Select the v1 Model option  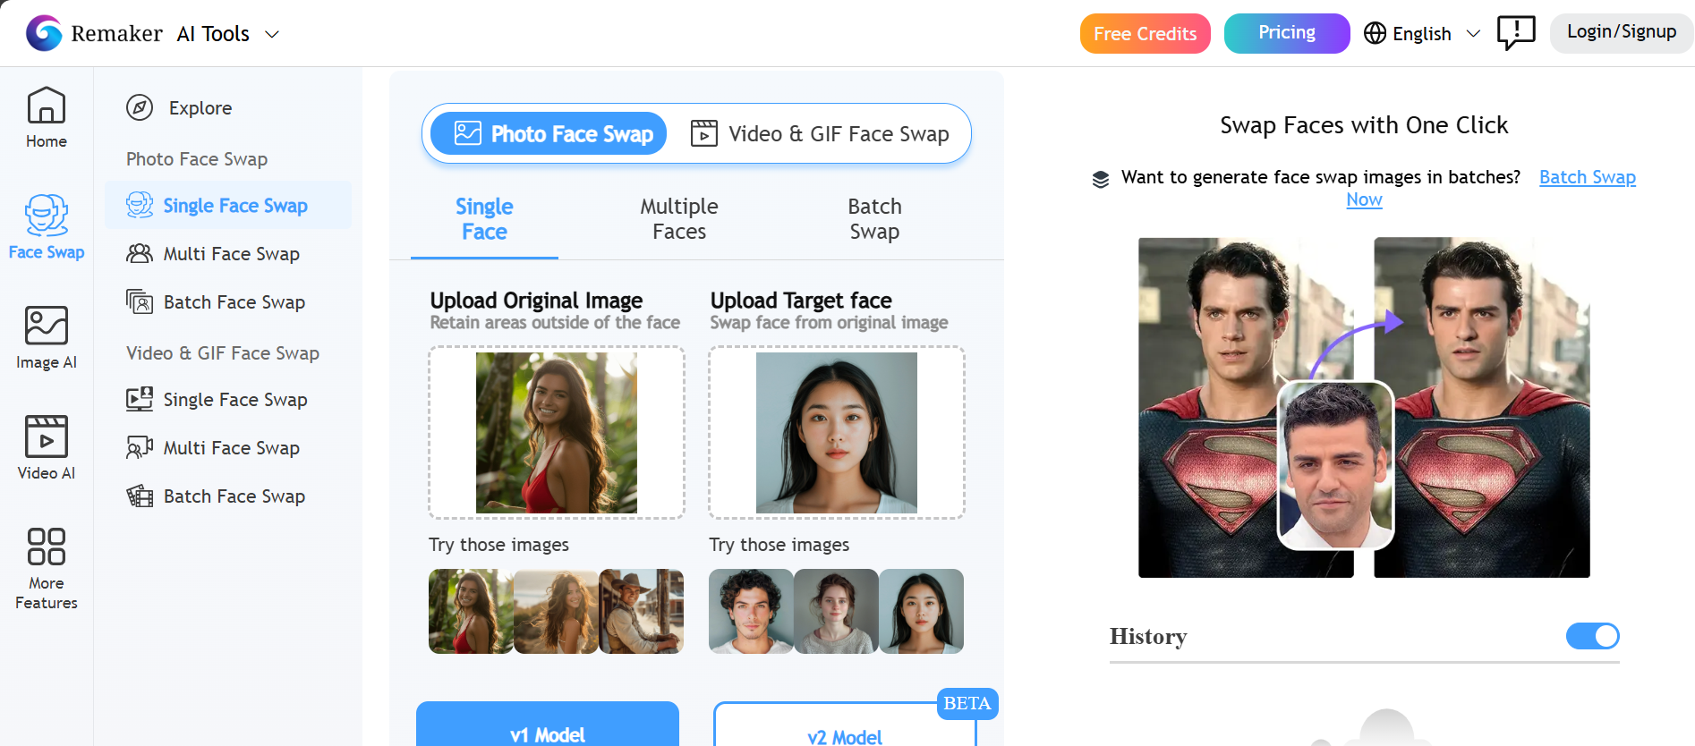click(x=547, y=729)
